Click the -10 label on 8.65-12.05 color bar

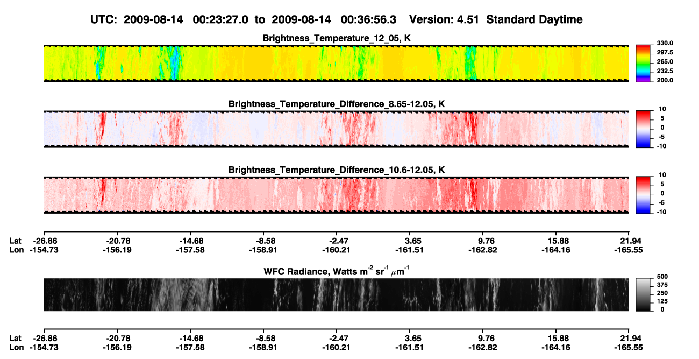pyautogui.click(x=663, y=146)
